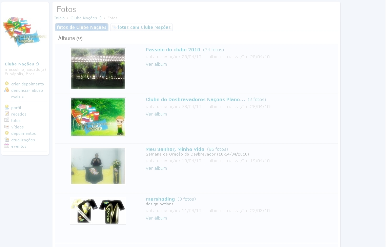Open the 'Clube Nações :)' profile name link
This screenshot has width=386, height=247.
(22, 64)
